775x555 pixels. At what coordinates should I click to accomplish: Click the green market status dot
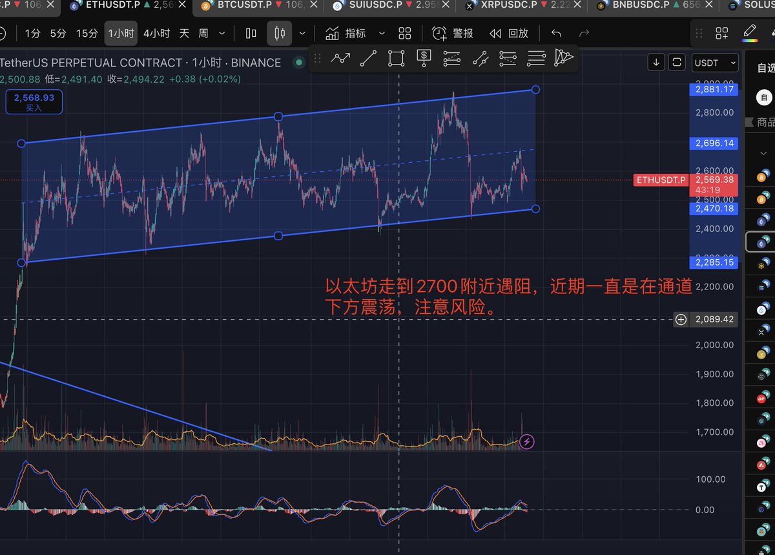[298, 63]
